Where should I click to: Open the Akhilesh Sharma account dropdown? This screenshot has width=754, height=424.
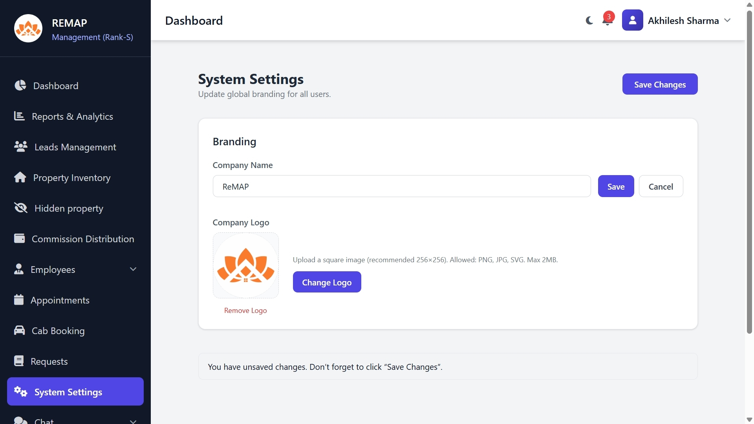[728, 20]
